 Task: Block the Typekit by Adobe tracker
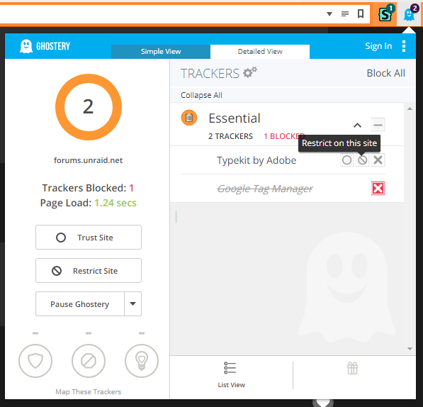click(378, 160)
